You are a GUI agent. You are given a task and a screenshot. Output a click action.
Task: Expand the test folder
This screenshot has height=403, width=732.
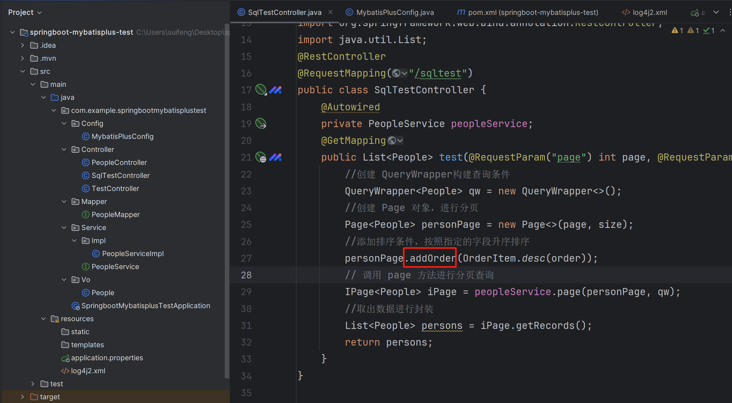[33, 384]
